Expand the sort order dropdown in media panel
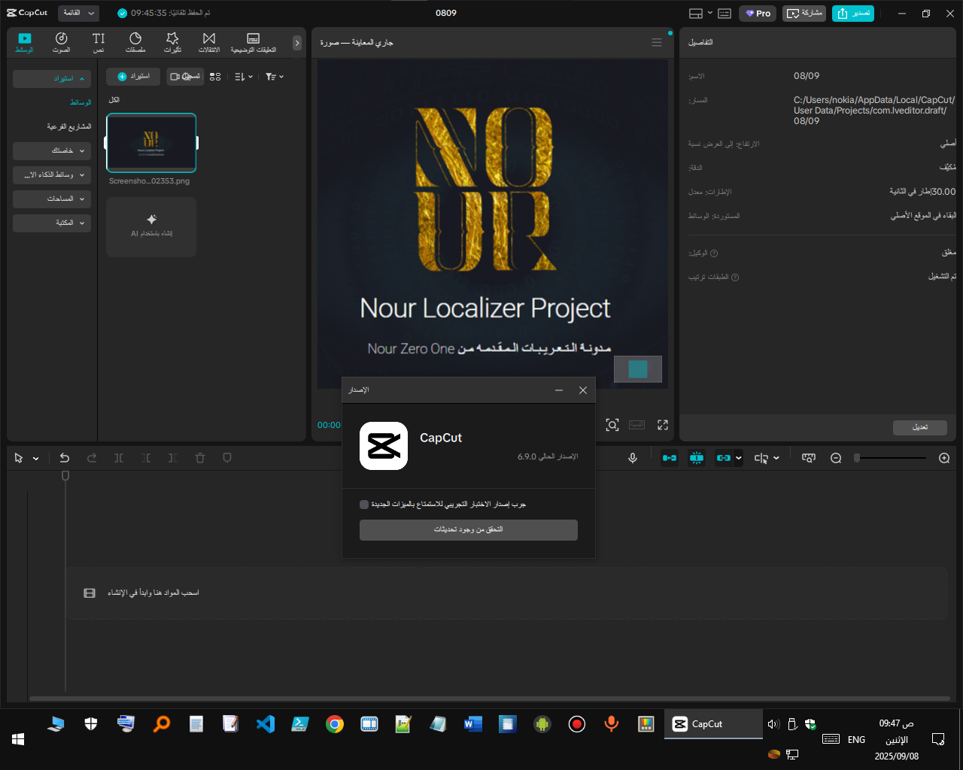The image size is (963, 770). (244, 77)
